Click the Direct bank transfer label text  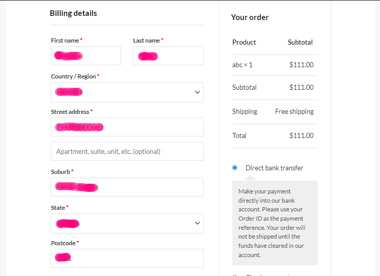click(x=274, y=168)
